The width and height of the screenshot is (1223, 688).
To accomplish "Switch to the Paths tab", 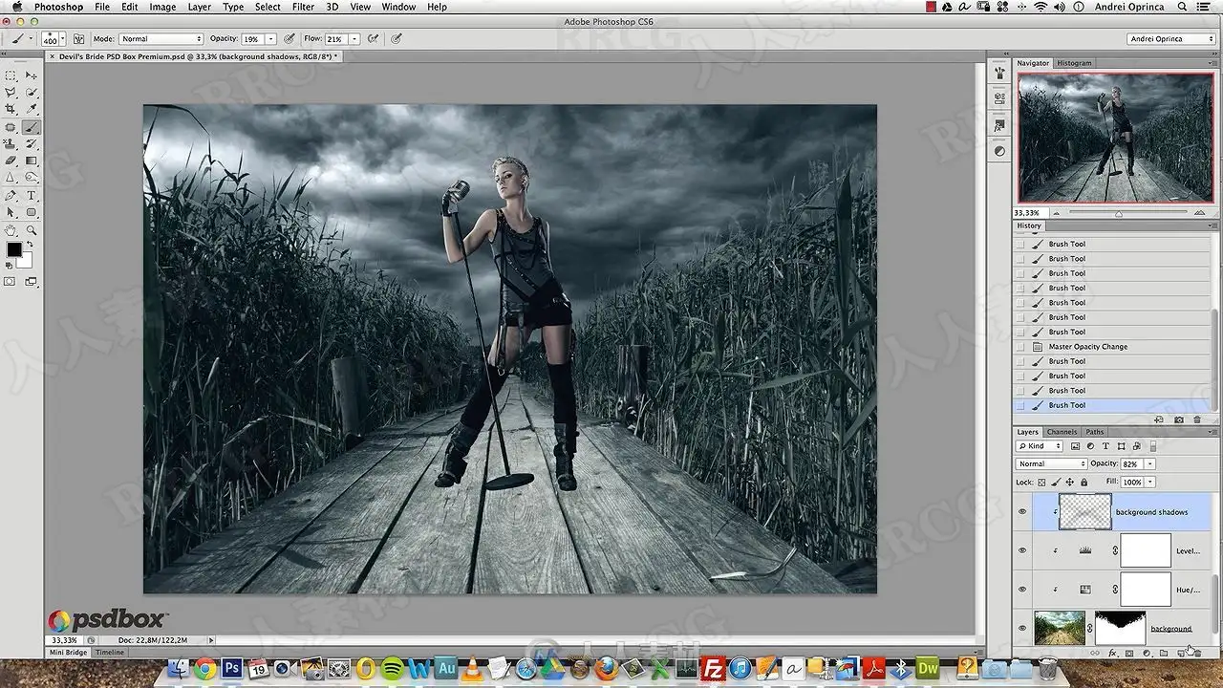I will click(1094, 432).
